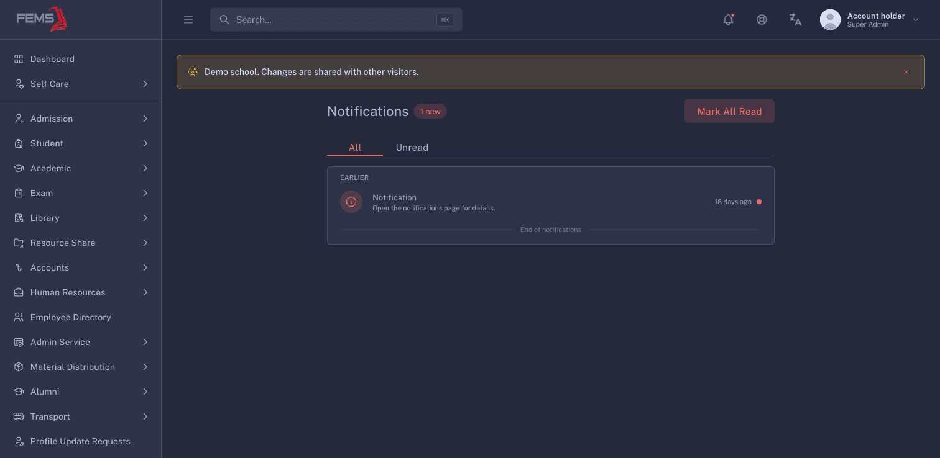Open the account dropdown arrow
Image resolution: width=940 pixels, height=458 pixels.
pyautogui.click(x=915, y=20)
